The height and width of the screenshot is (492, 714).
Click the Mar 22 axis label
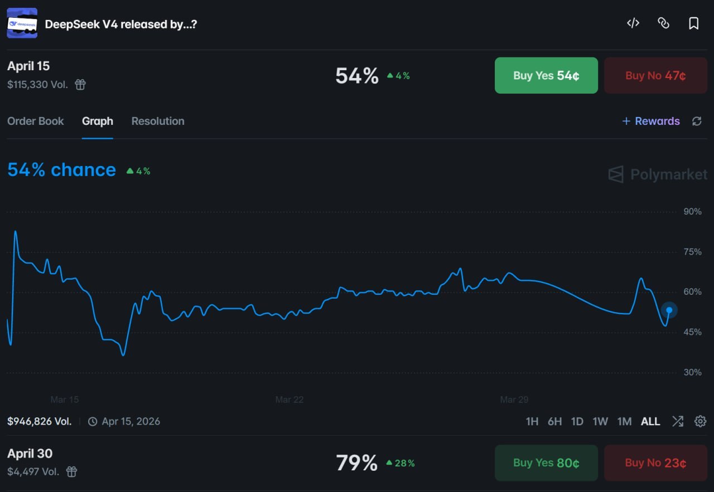tap(290, 400)
